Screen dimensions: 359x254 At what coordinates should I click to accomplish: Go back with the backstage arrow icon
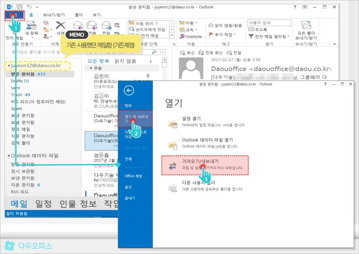coord(129,90)
